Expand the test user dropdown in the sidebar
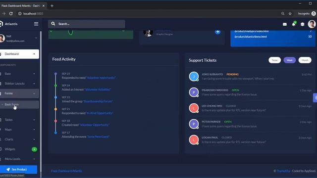This screenshot has width=317, height=178. tap(36, 38)
